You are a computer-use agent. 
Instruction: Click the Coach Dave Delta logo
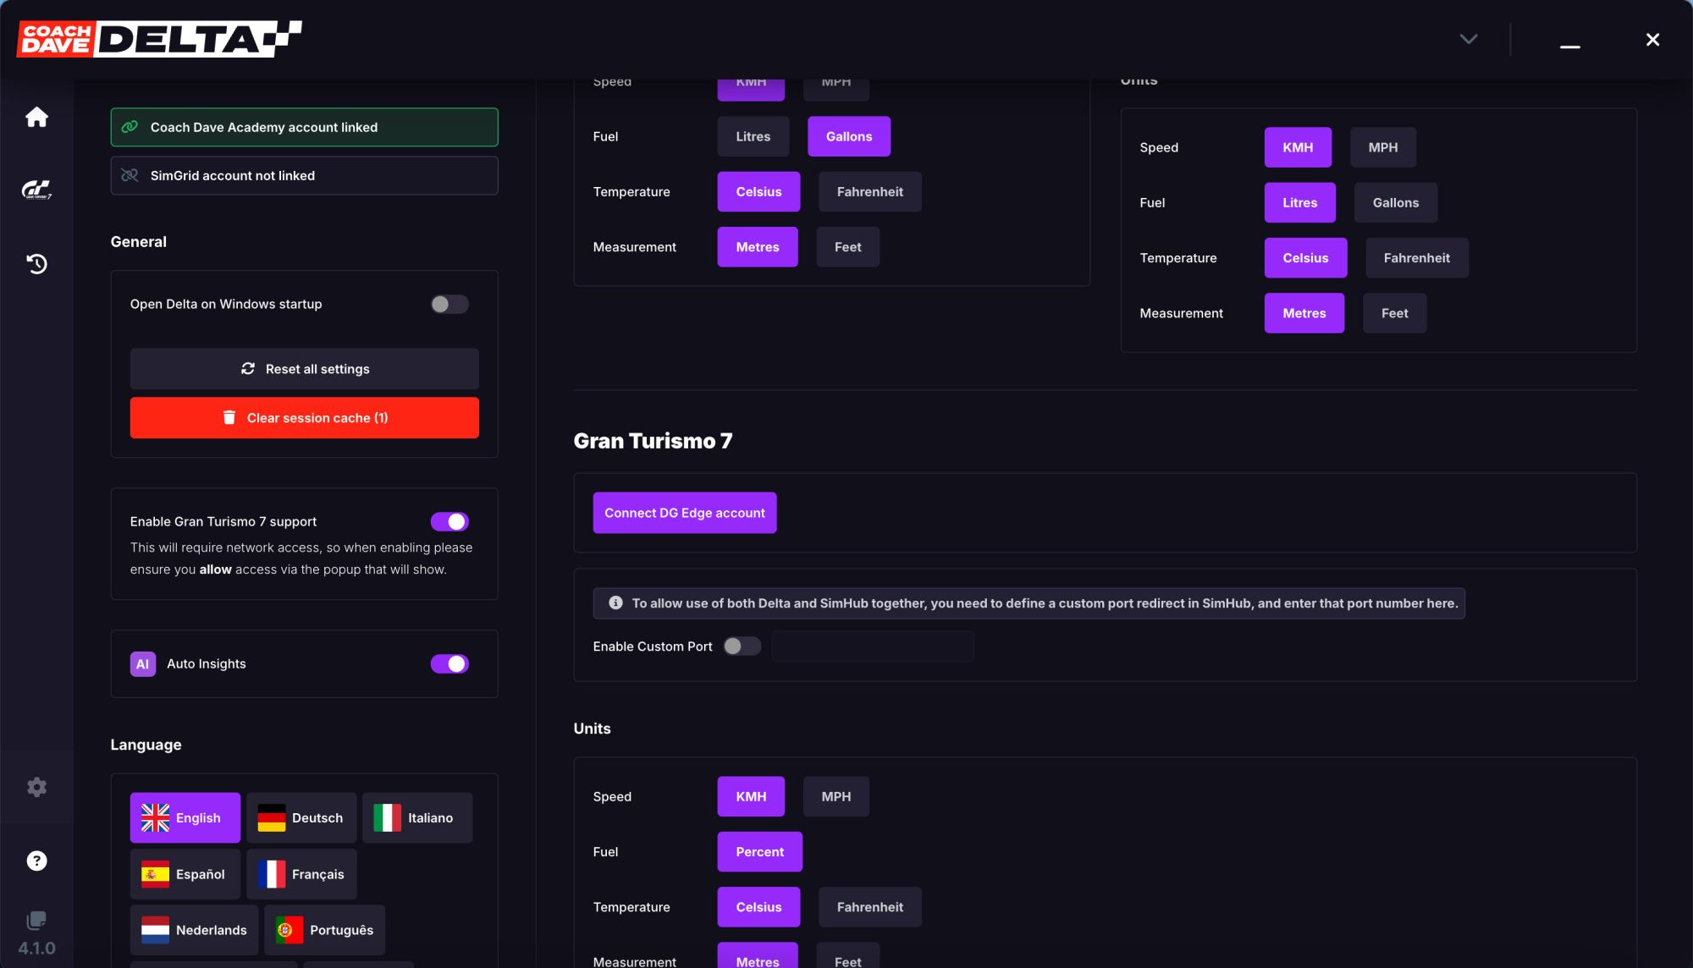tap(159, 39)
